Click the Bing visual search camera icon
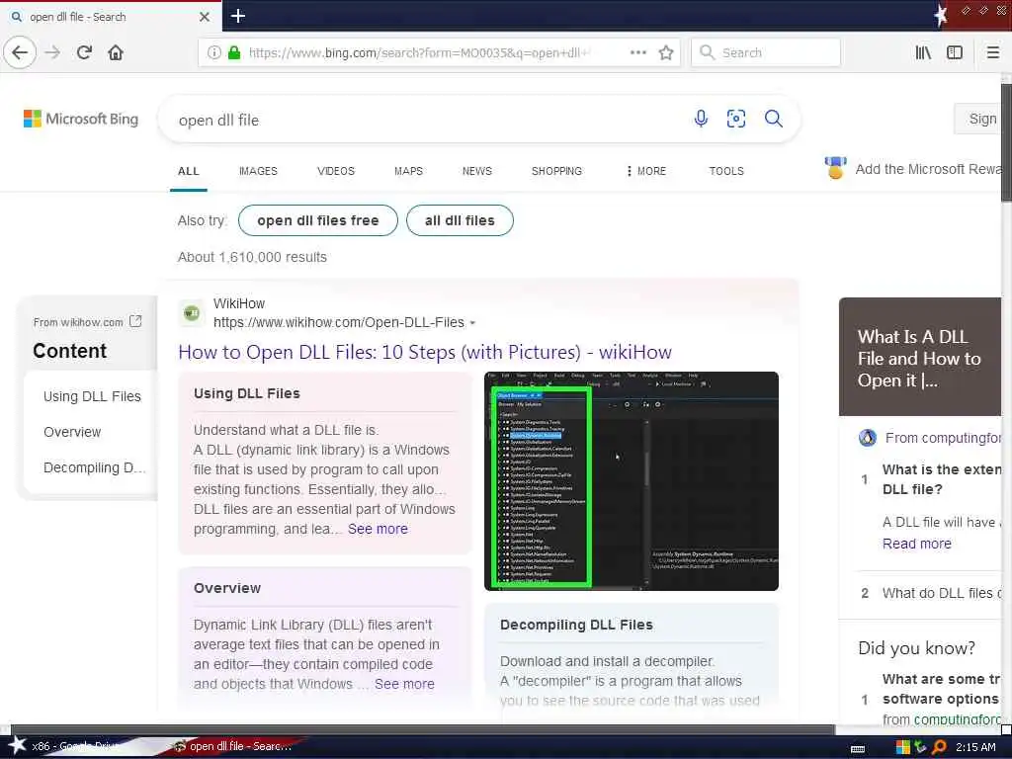This screenshot has height=759, width=1012. point(735,119)
